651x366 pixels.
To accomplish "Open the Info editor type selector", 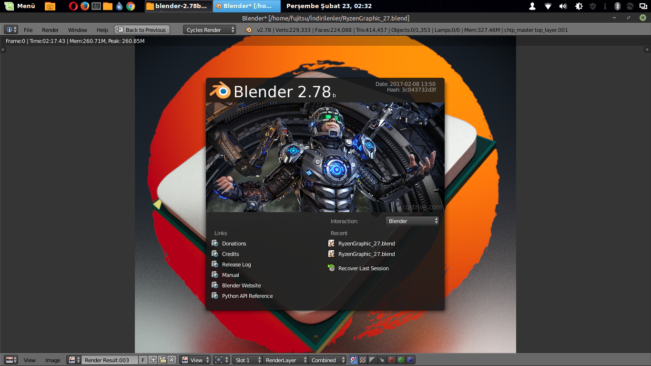I will pos(11,30).
